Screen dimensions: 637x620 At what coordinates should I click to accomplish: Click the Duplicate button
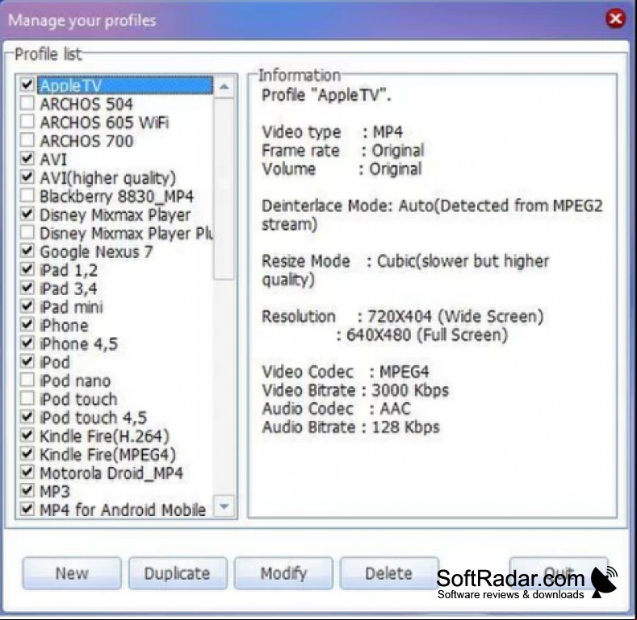(178, 573)
